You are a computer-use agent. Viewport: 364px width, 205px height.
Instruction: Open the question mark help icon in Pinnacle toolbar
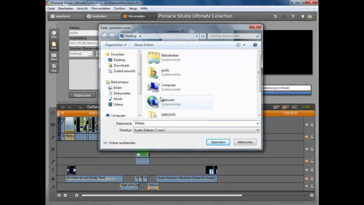click(x=293, y=17)
